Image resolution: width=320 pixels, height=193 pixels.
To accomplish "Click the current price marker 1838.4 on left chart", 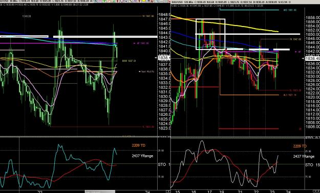I will coord(164,58).
